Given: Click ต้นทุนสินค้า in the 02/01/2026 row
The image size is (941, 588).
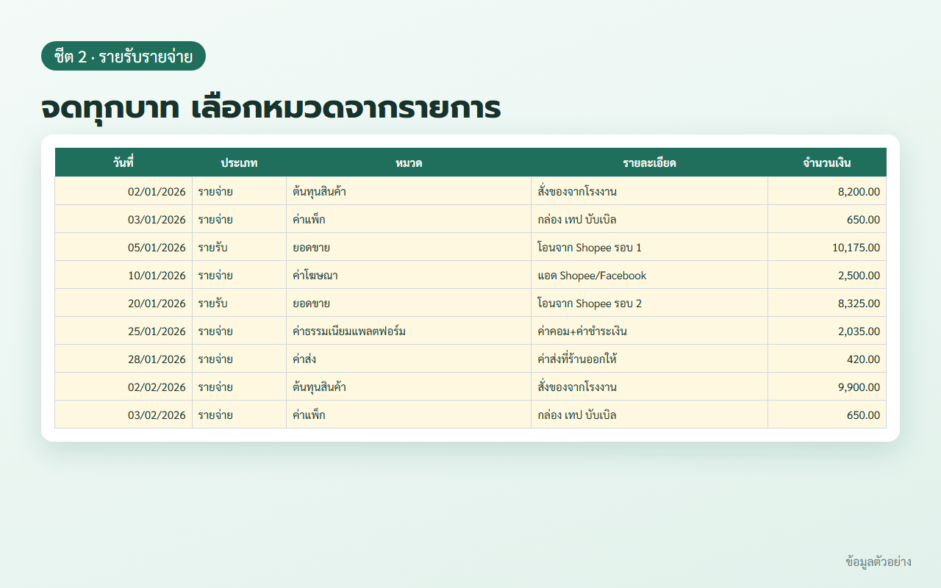Looking at the screenshot, I should (409, 191).
